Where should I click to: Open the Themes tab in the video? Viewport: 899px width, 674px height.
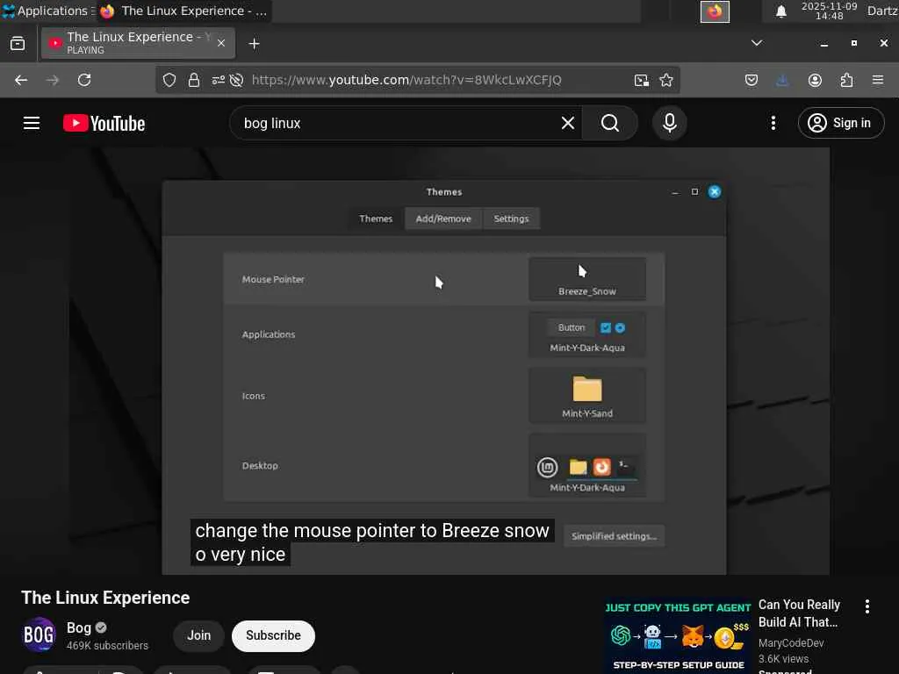[x=376, y=219]
